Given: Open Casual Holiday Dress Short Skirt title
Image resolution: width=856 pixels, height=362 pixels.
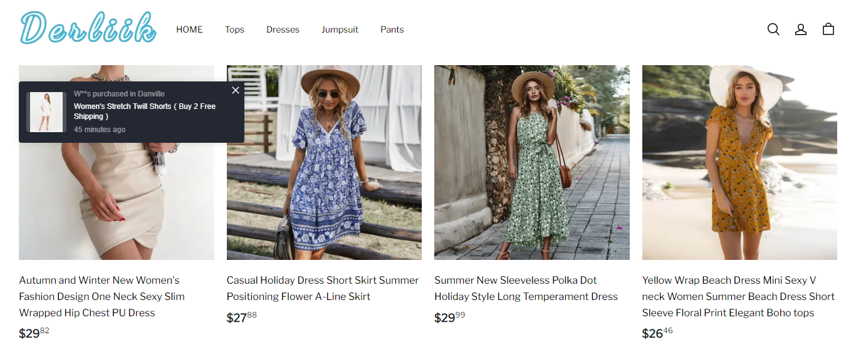Looking at the screenshot, I should tap(322, 288).
